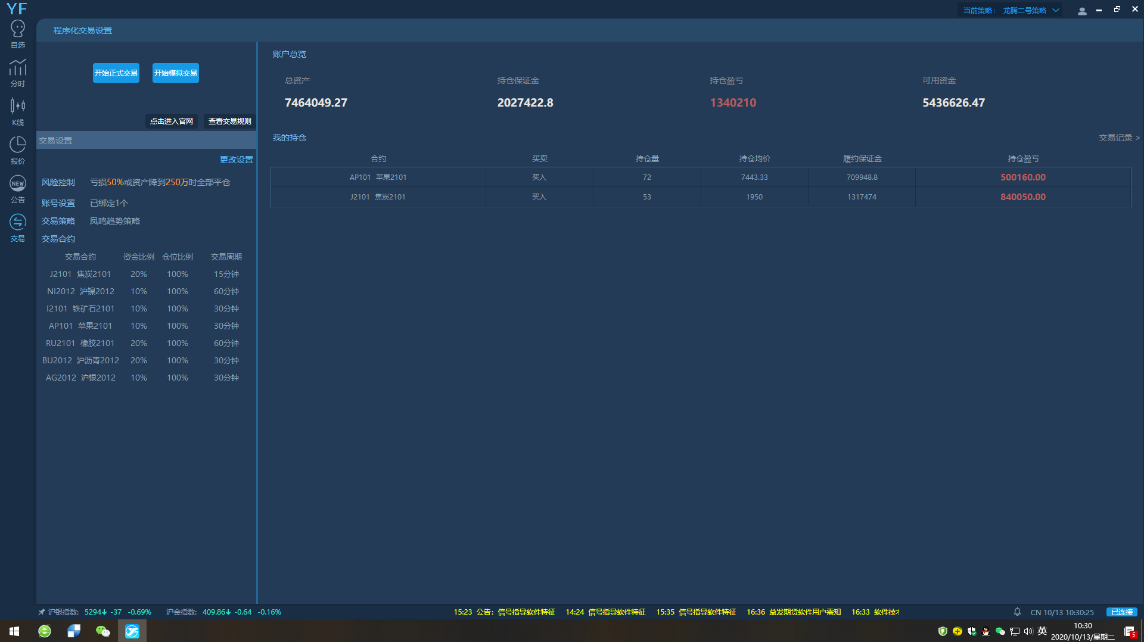Click the notification bell icon in status bar
This screenshot has width=1144, height=642.
[1017, 612]
